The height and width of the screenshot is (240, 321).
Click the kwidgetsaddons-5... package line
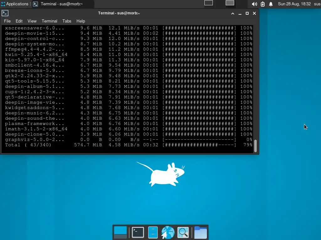pyautogui.click(x=129, y=107)
